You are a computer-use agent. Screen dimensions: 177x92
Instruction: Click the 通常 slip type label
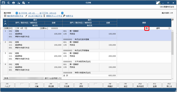tap(158, 28)
